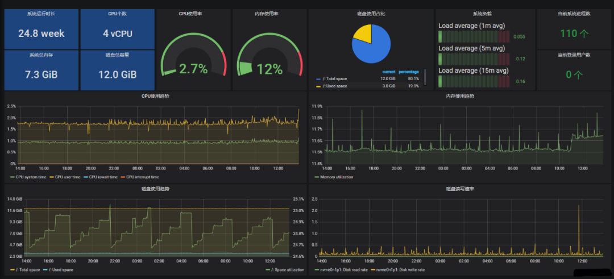Click the Load average (5m avg) bar gauge
This screenshot has height=279, width=614.
[x=474, y=59]
